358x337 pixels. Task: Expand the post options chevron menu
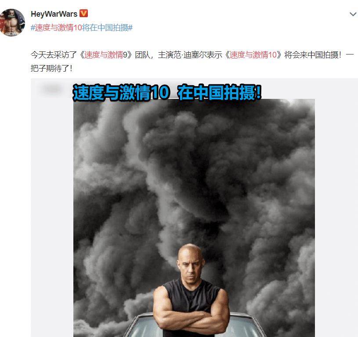click(353, 14)
